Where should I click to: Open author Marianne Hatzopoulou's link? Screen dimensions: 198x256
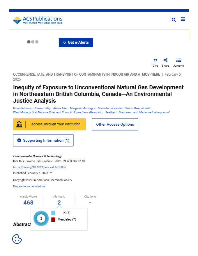click(x=155, y=112)
